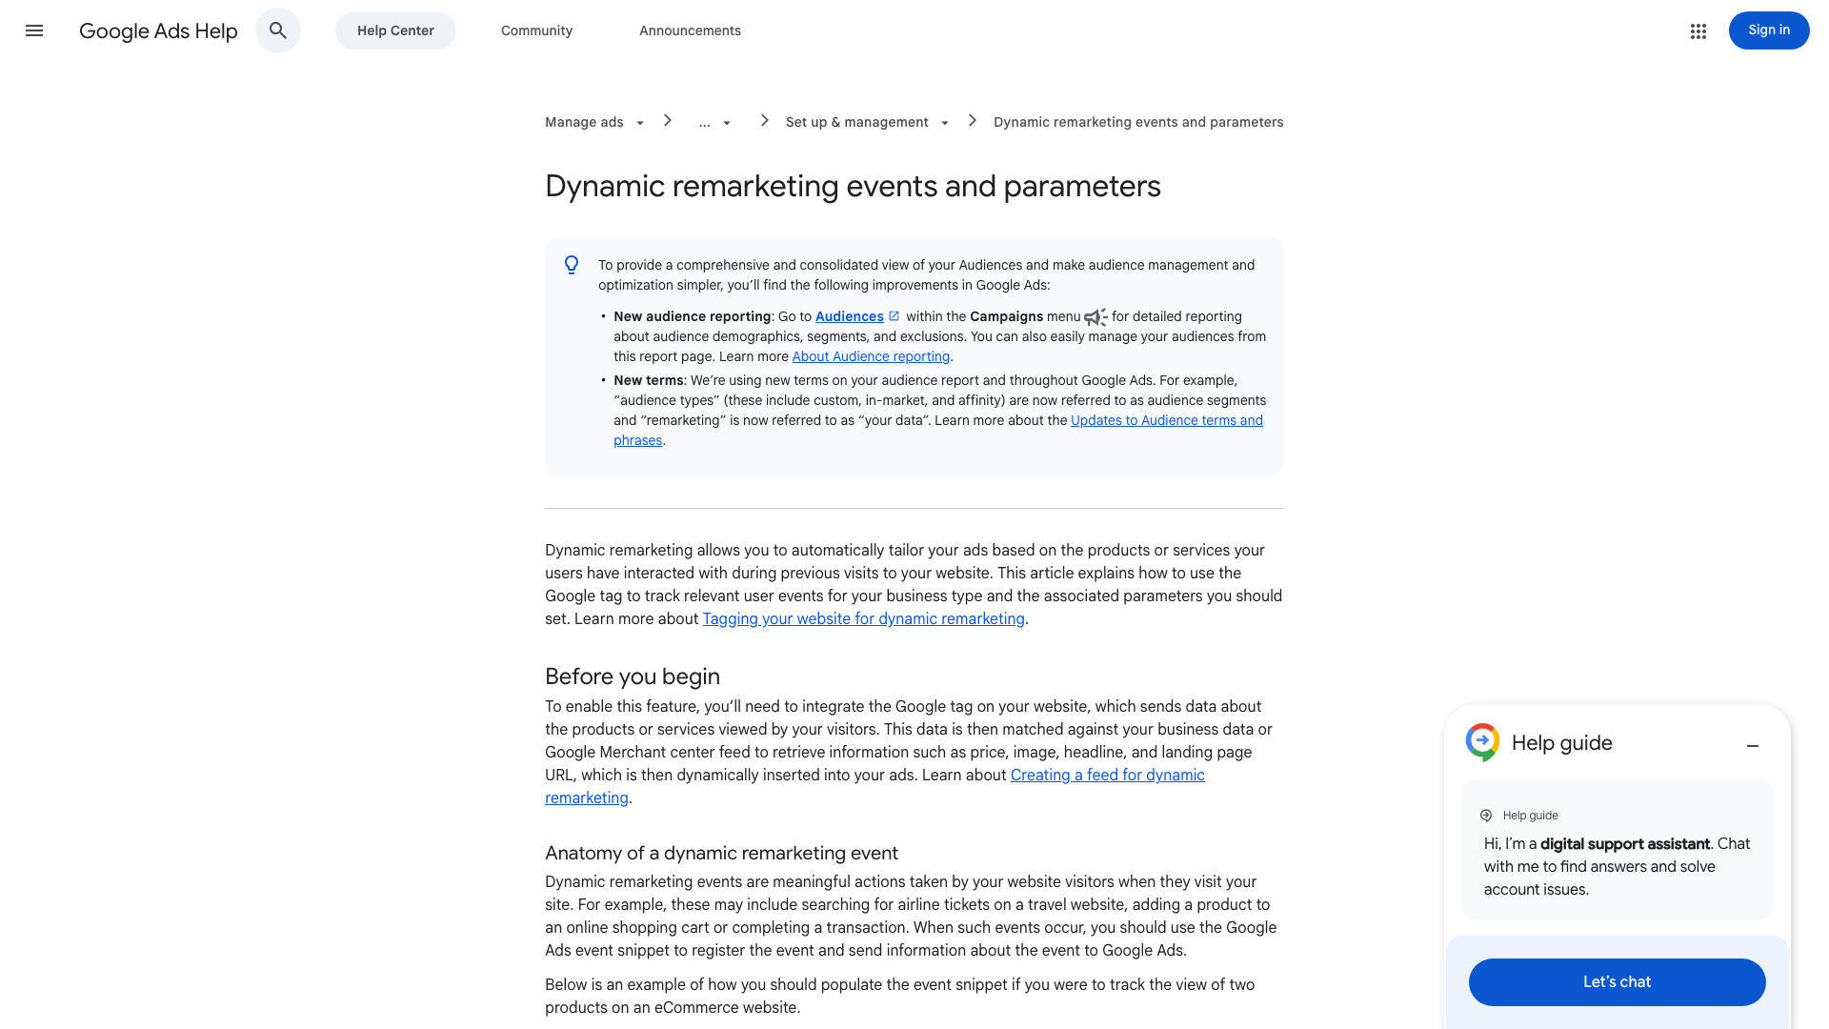Screen dimensions: 1829x1029
Task: Open the Google apps grid
Action: point(1698,30)
